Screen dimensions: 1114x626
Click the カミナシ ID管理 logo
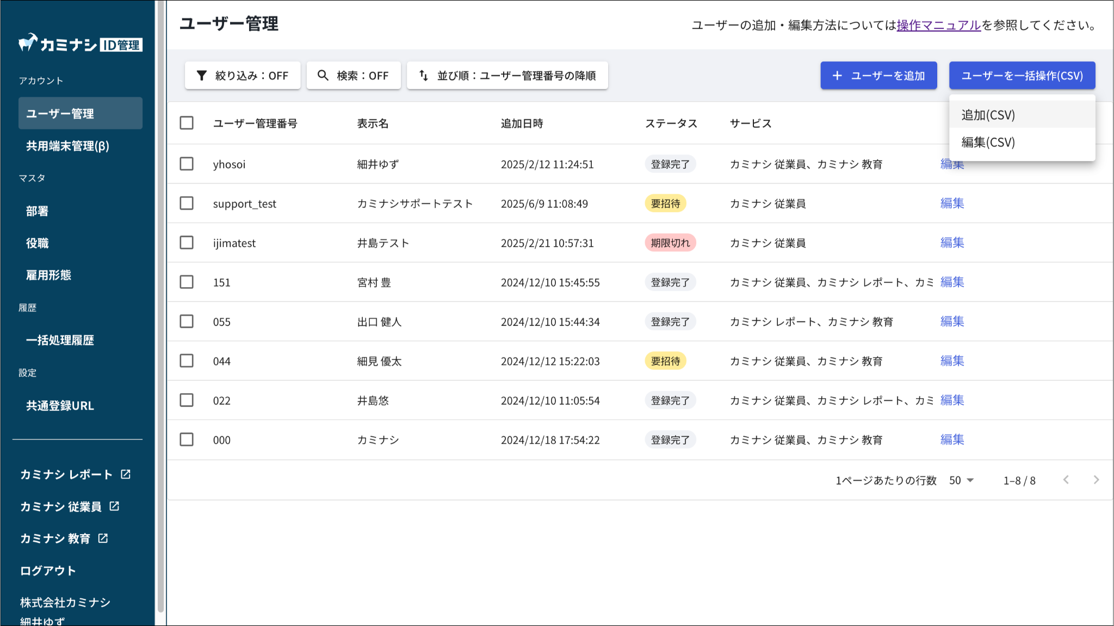(x=81, y=44)
